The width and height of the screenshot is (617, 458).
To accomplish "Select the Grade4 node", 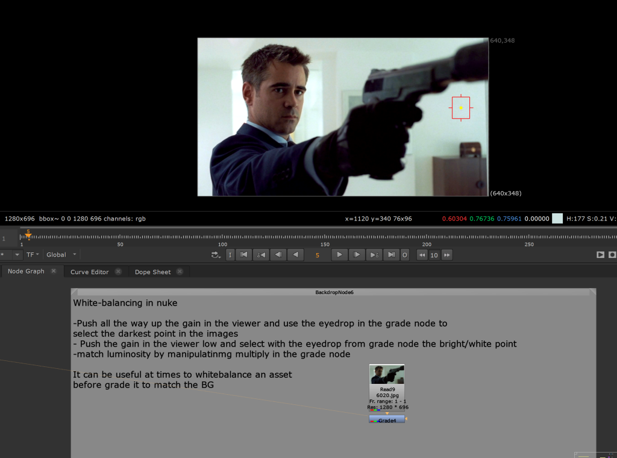I will pyautogui.click(x=387, y=419).
